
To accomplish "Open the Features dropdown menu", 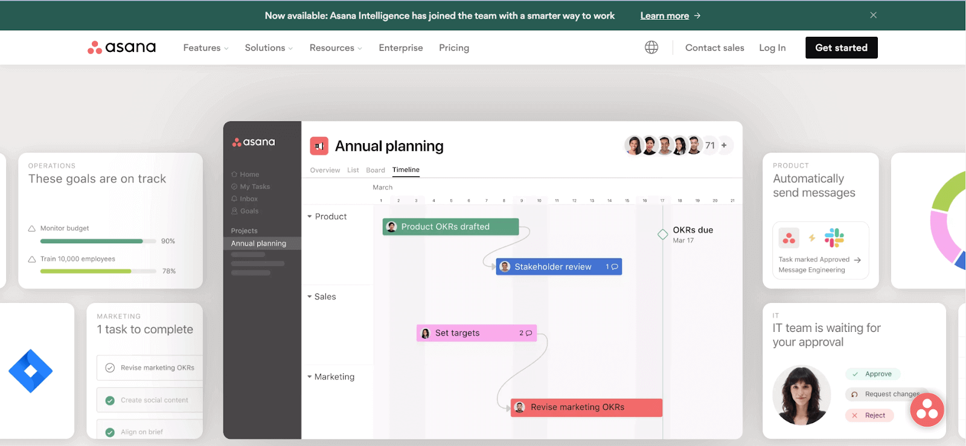I will (206, 48).
